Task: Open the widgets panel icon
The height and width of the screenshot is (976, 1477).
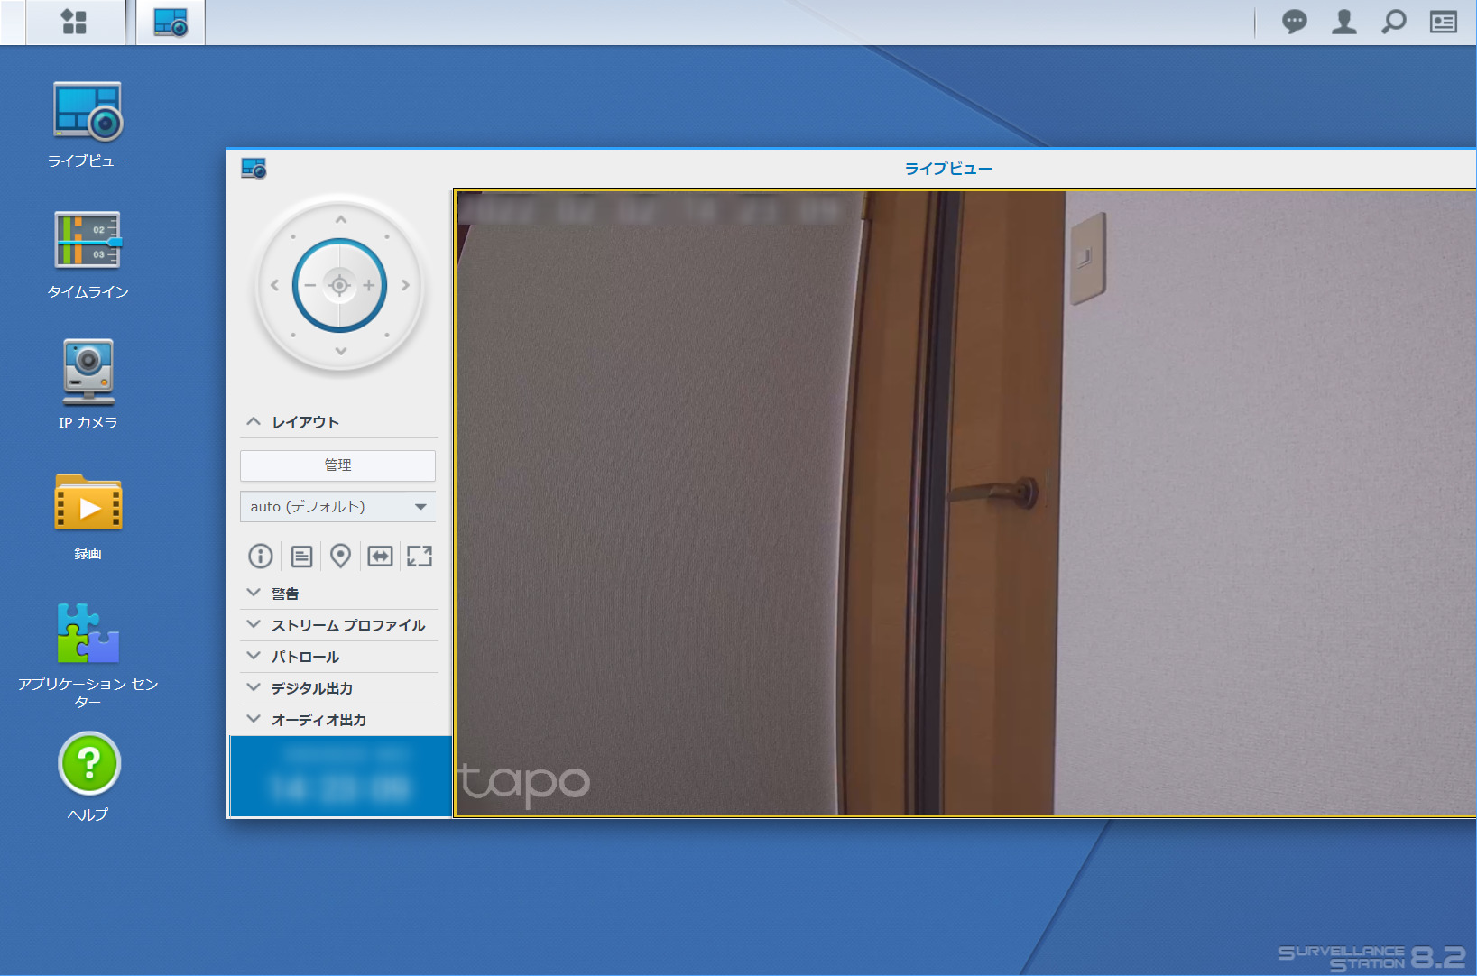Action: click(x=1444, y=22)
